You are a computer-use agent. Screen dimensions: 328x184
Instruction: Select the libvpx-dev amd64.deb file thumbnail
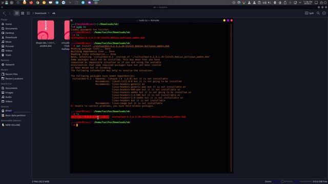coord(46,30)
